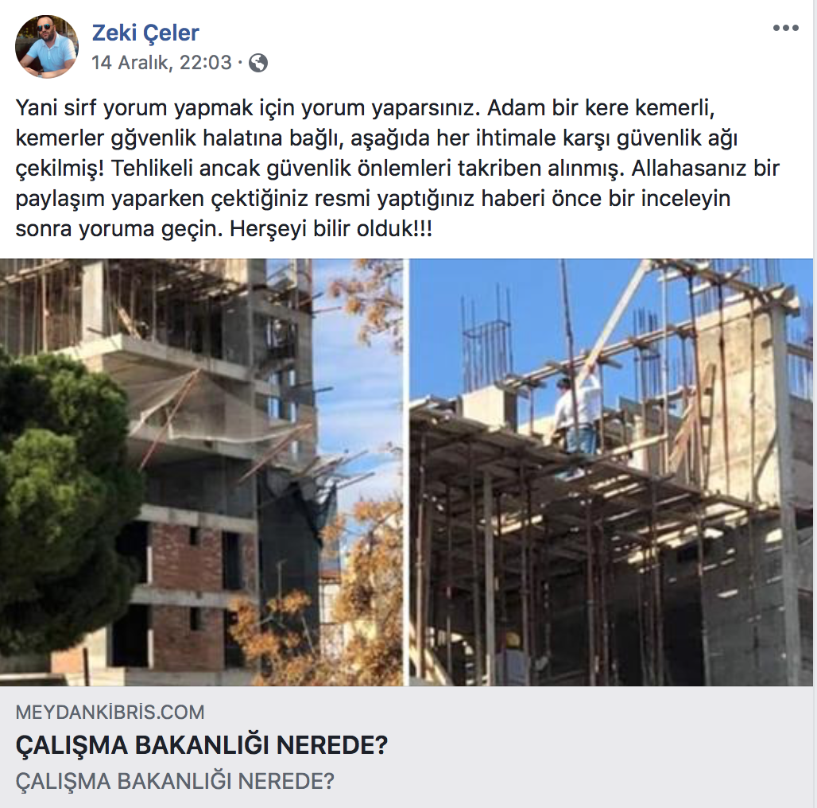Click the Zeki Çeler name link
The image size is (817, 808).
pyautogui.click(x=145, y=33)
